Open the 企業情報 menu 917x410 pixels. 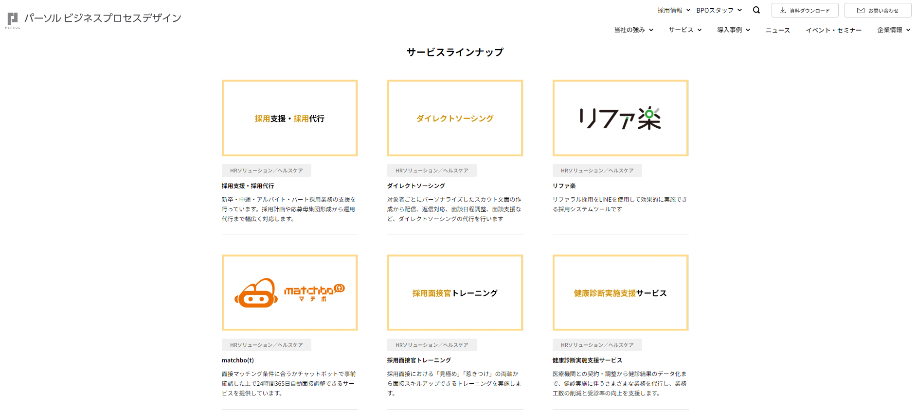click(x=894, y=30)
